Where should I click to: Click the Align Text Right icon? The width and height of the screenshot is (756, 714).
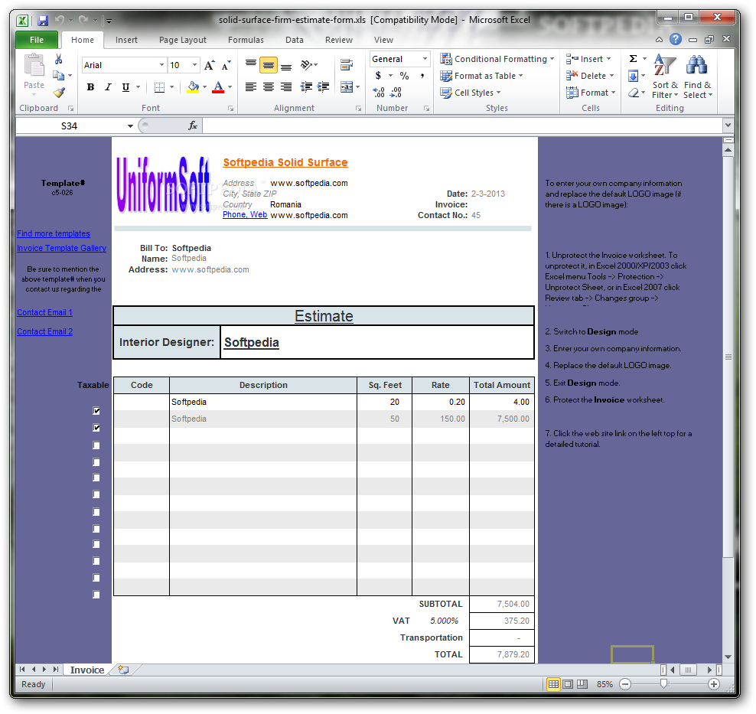coord(286,87)
